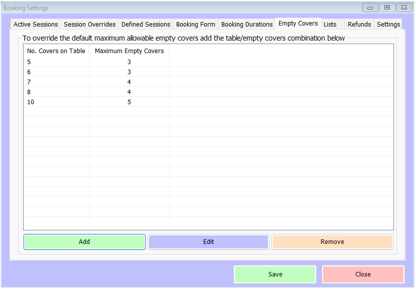Switch to the Session Overrides tab

[90, 24]
